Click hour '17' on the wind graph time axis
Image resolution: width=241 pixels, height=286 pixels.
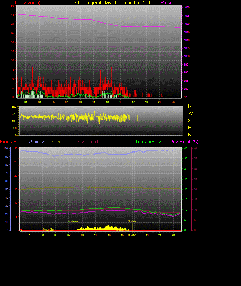tap(133, 102)
